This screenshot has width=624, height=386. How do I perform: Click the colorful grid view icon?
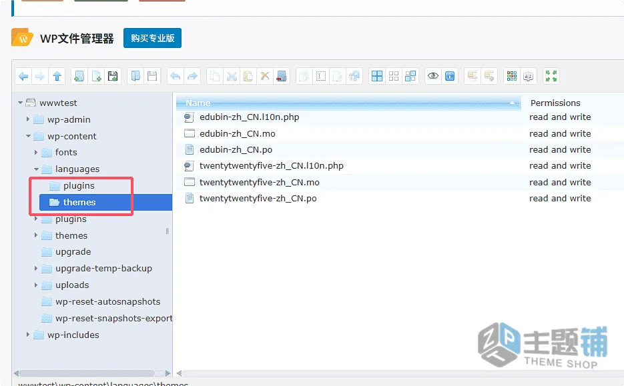(x=512, y=76)
